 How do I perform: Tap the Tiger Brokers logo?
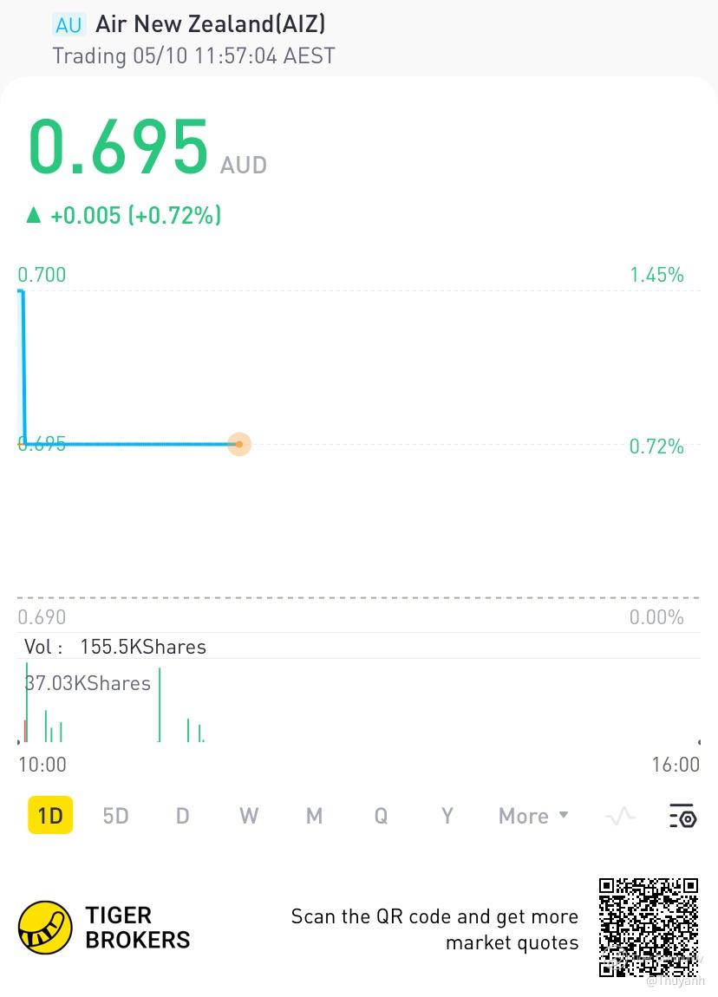pos(45,928)
